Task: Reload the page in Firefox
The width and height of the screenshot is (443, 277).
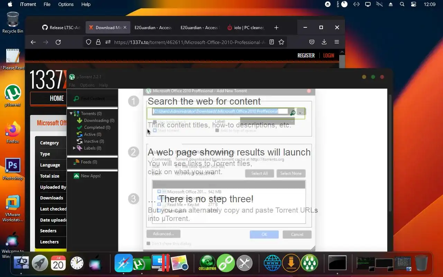Action: tap(58, 42)
